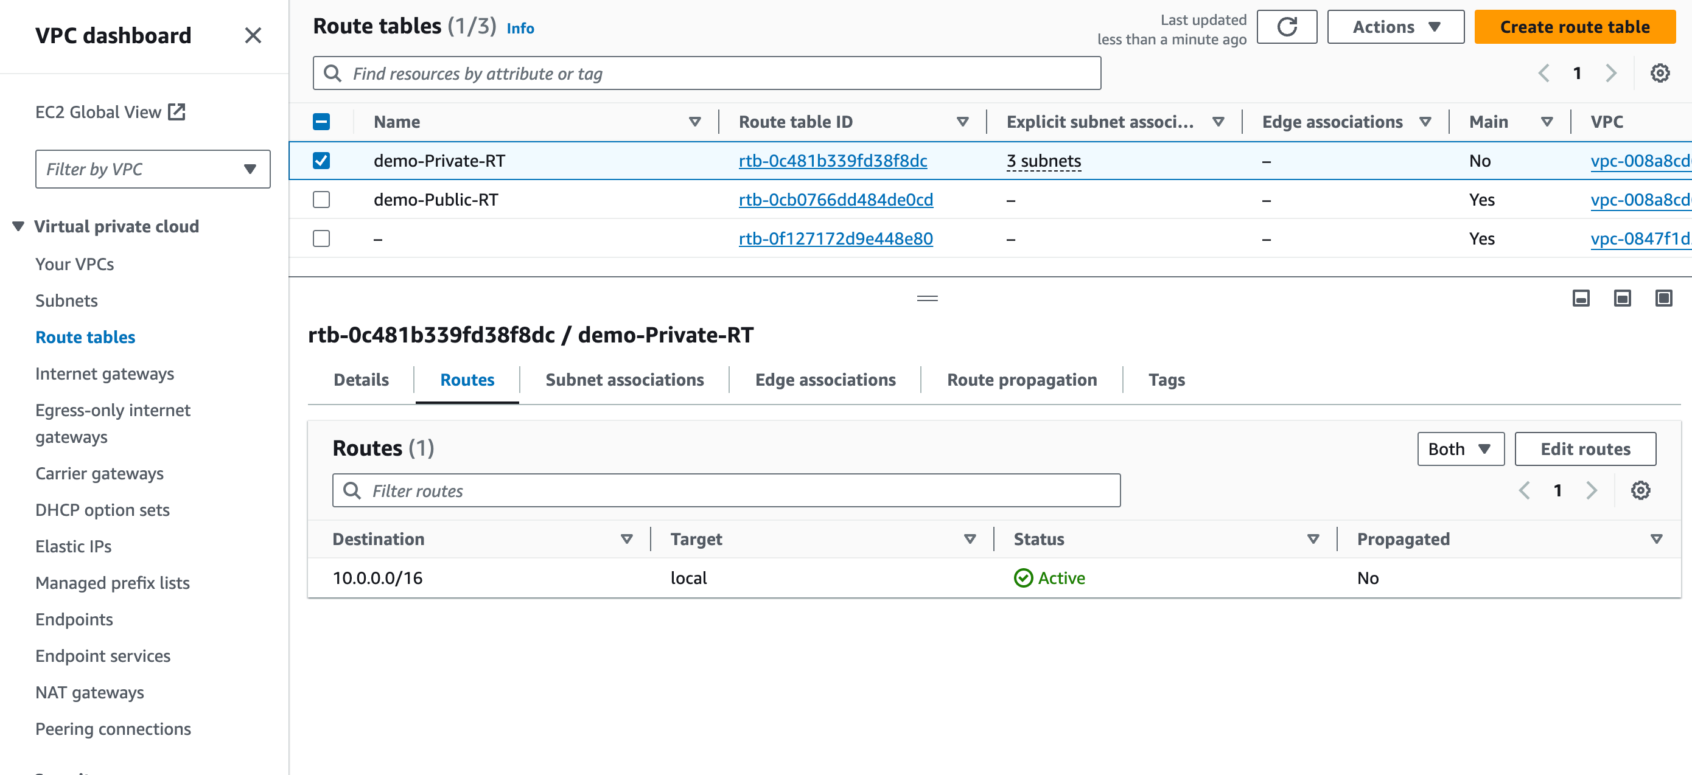This screenshot has height=775, width=1692.
Task: Check the demo-Public-RT row checkbox
Action: (x=321, y=200)
